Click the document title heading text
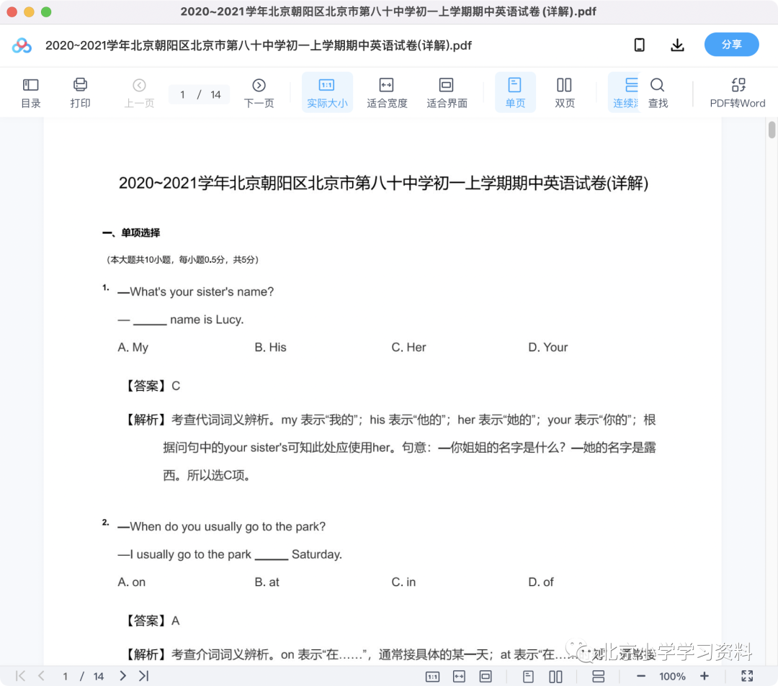 (383, 183)
